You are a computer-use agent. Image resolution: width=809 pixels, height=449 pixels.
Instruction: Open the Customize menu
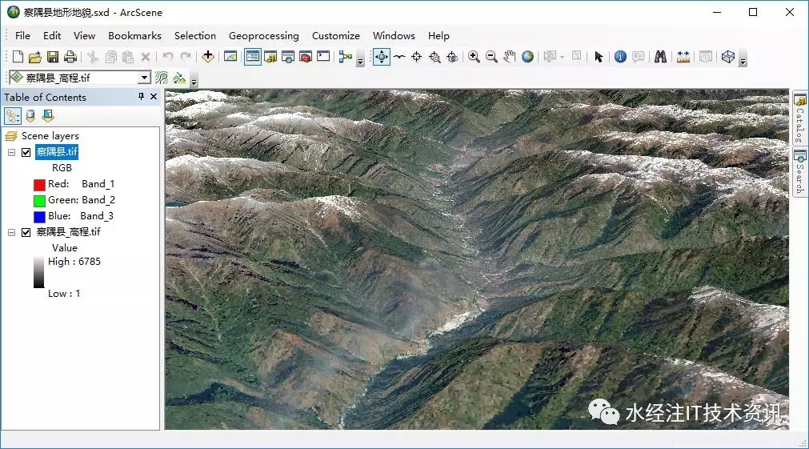point(336,35)
